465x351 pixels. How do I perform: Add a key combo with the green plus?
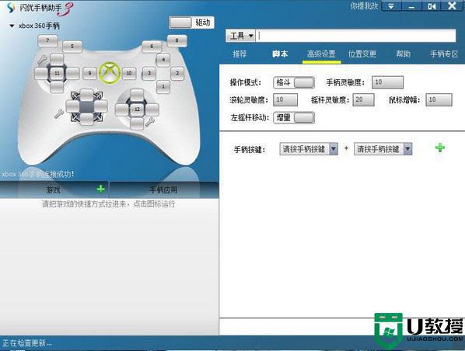pos(440,148)
